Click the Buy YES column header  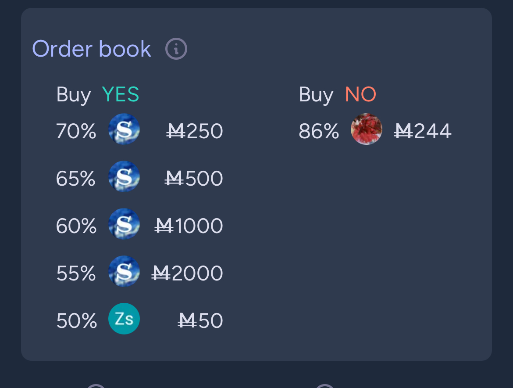click(97, 95)
